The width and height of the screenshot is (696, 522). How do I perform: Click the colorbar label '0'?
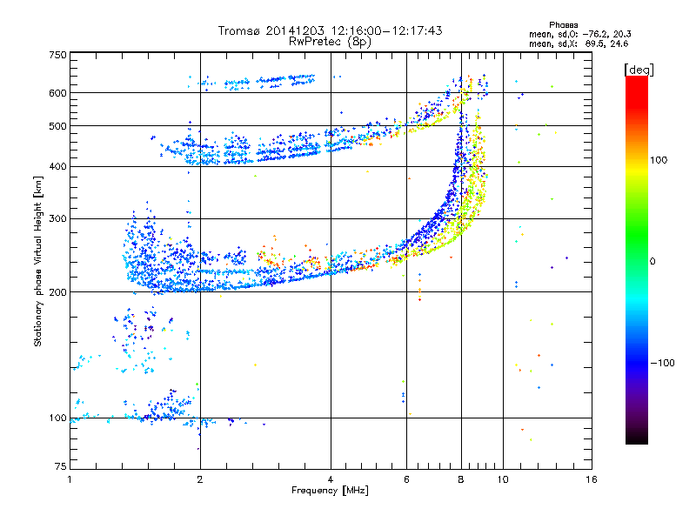click(652, 262)
